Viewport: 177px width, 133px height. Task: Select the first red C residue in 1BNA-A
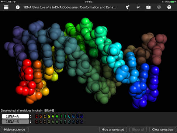(37, 116)
